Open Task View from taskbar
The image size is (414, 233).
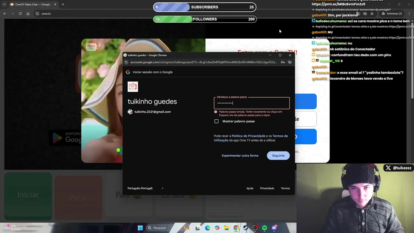tap(198, 228)
